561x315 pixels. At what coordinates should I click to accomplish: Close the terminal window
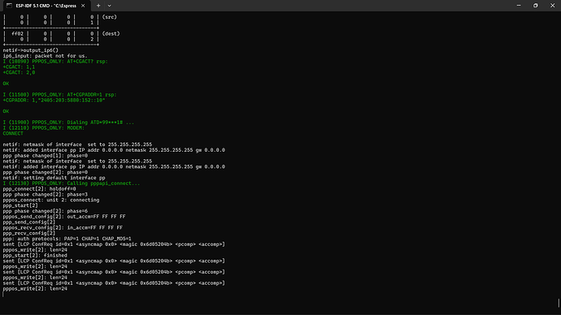pos(552,6)
